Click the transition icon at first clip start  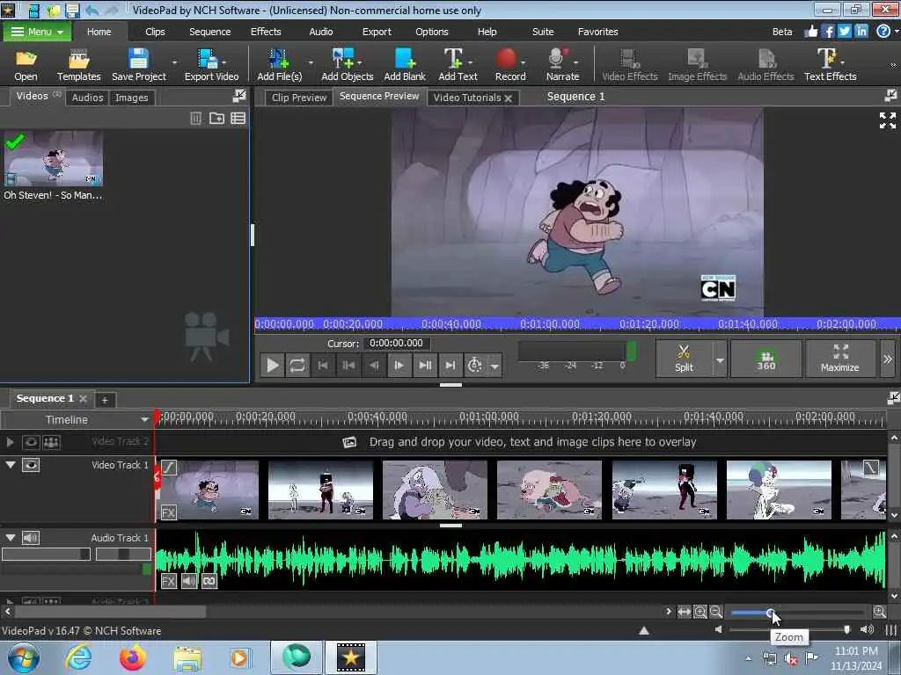(168, 468)
